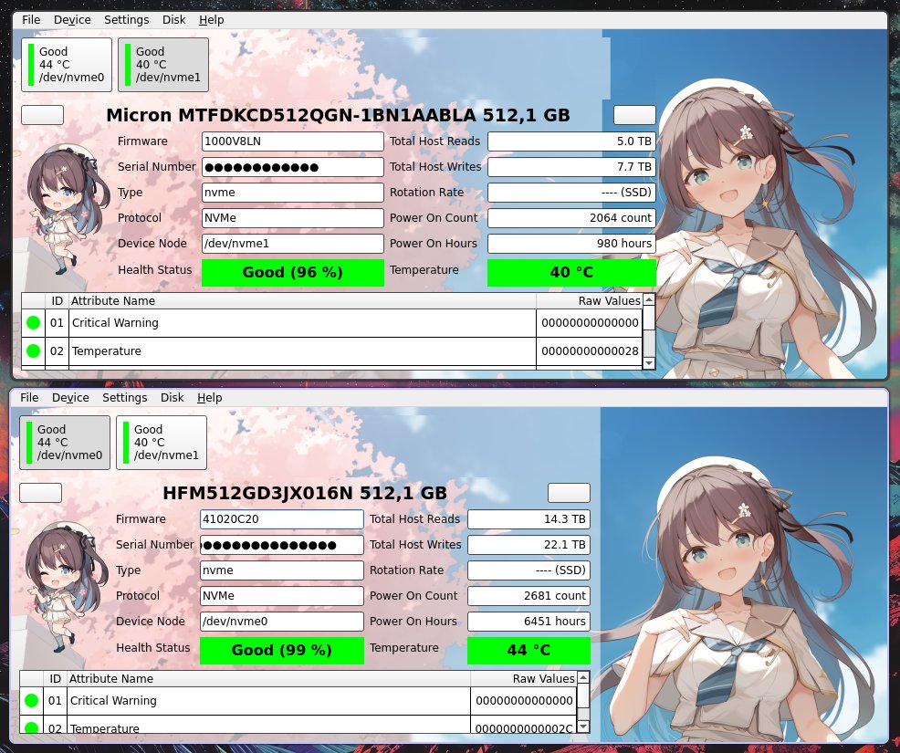This screenshot has width=900, height=753.
Task: Click the Good (96 %) health status badge
Action: [x=292, y=271]
